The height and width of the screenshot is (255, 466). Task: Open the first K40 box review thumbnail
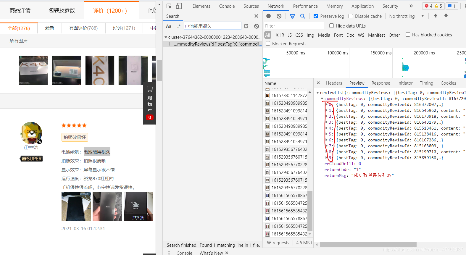(x=33, y=70)
